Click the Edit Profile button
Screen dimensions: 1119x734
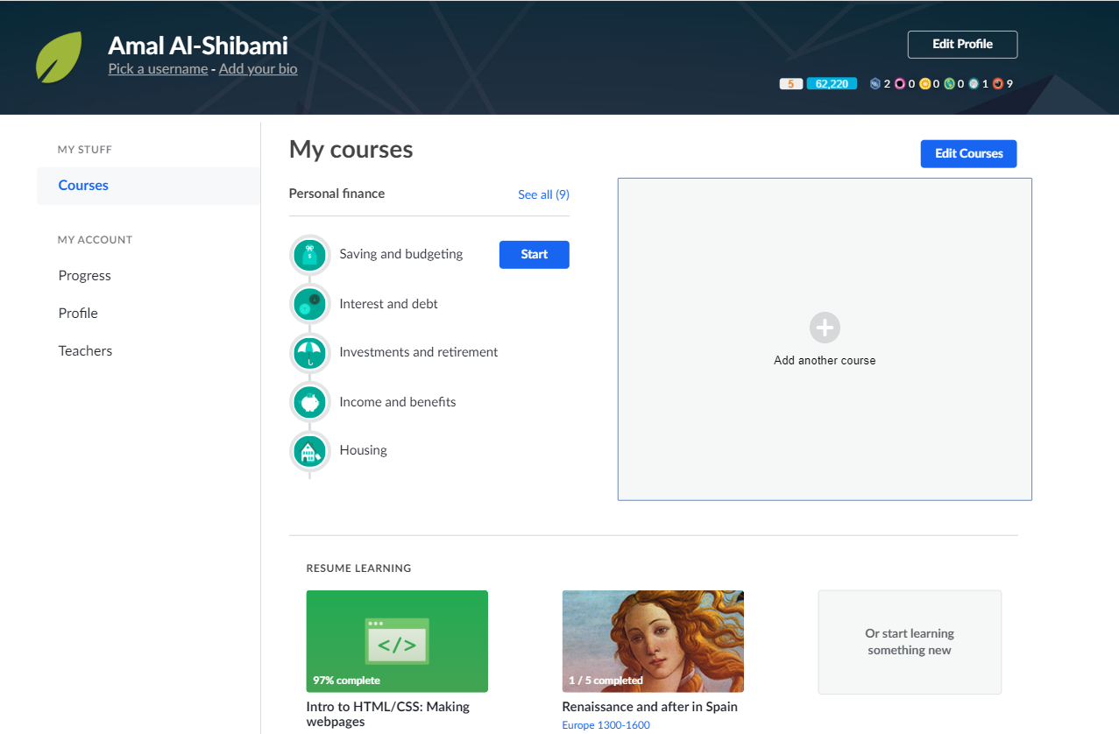tap(962, 44)
